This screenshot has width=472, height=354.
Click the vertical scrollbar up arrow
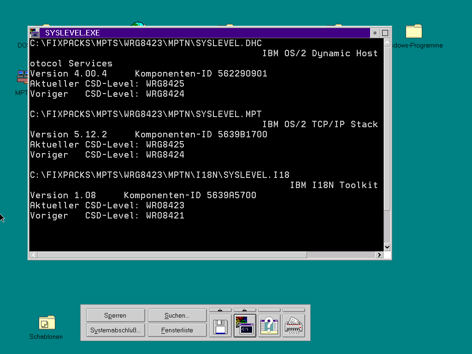click(x=387, y=43)
